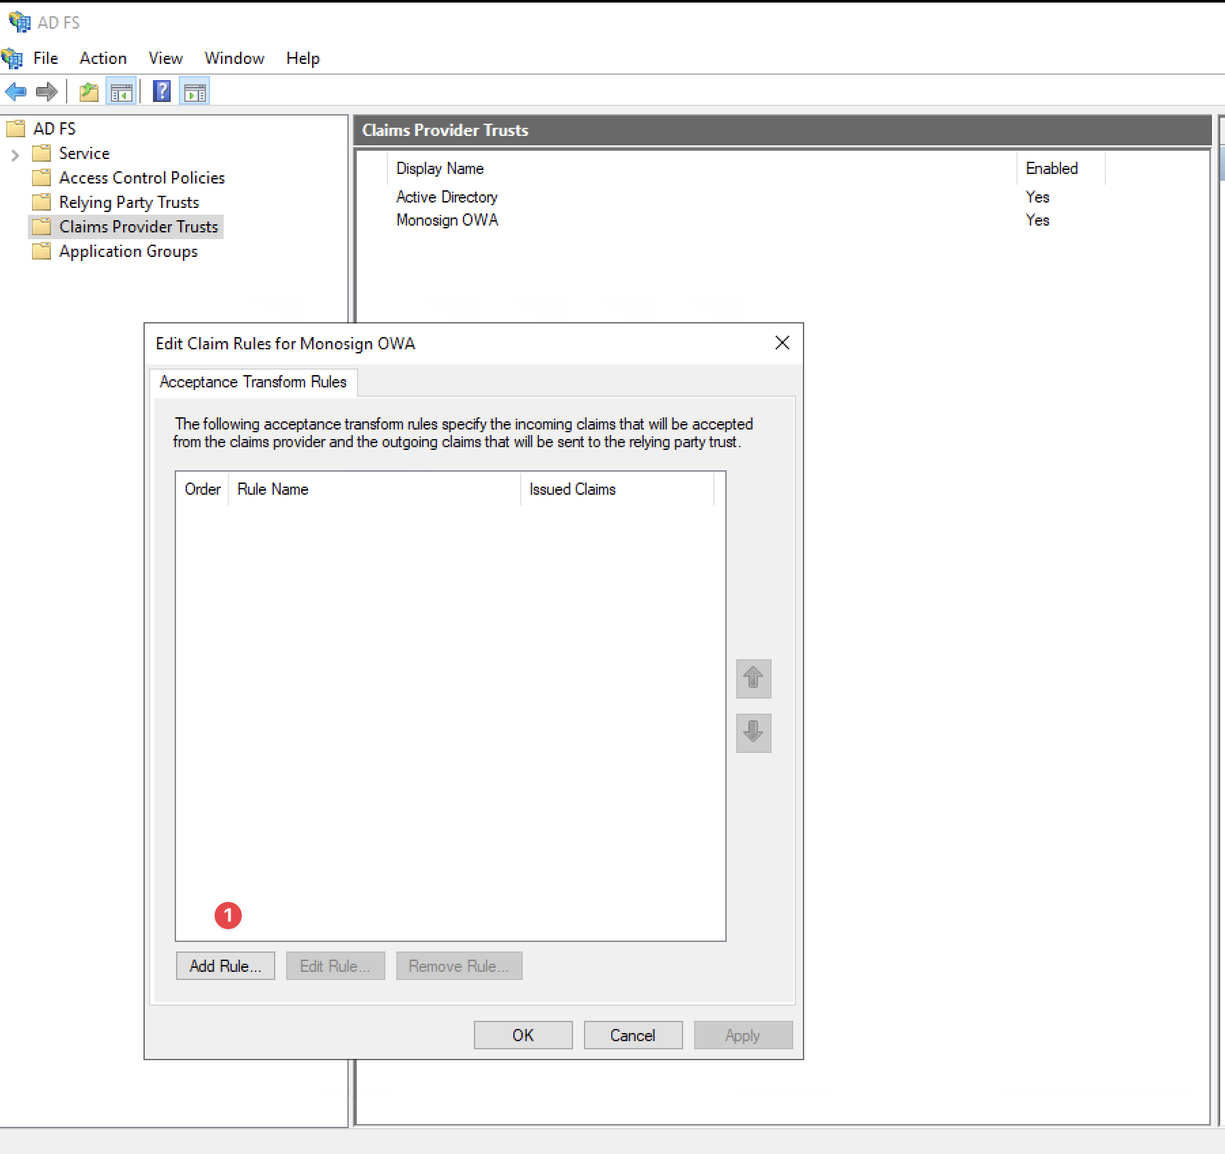Select the Active Directory claims provider entry
Screen dimensions: 1225x1154
pos(446,196)
